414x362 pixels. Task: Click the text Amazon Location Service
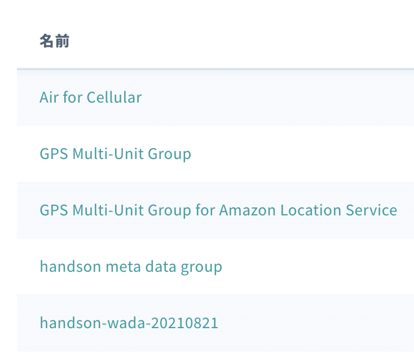point(308,210)
